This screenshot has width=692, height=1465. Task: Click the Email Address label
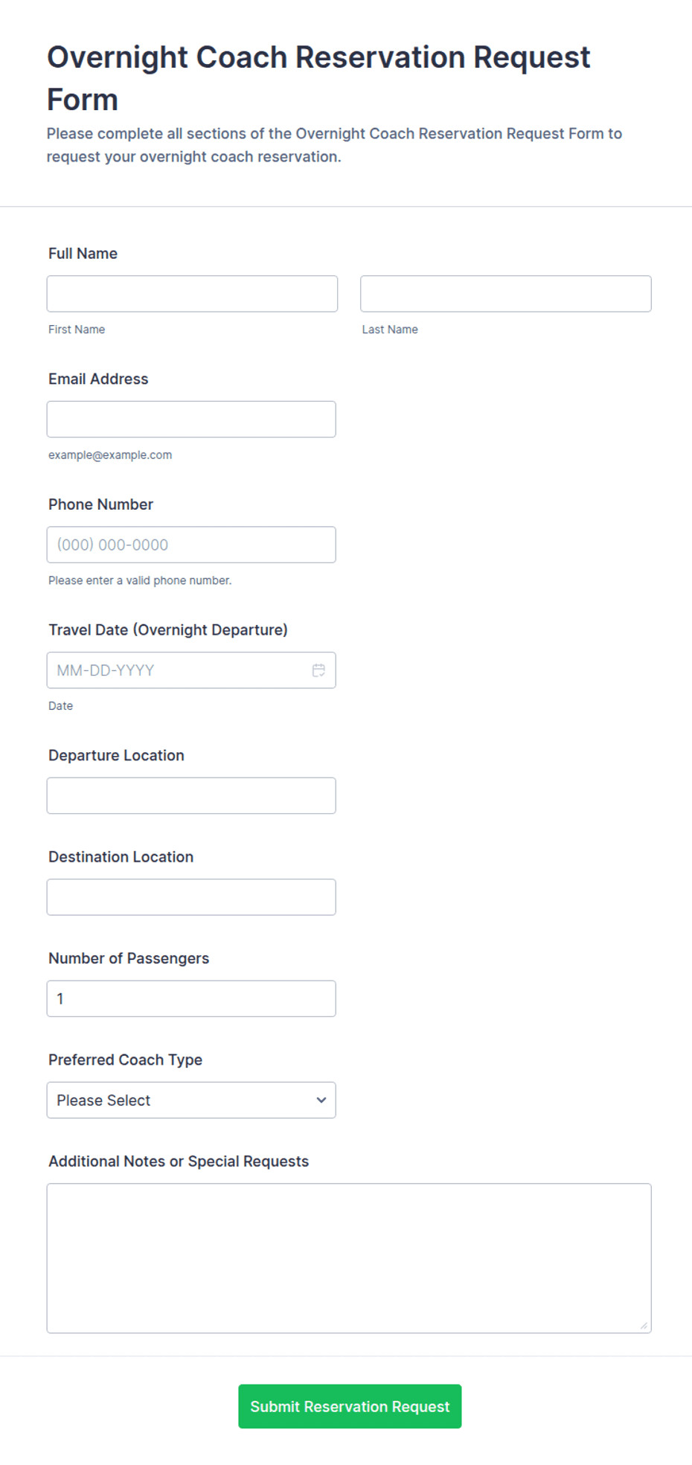98,379
